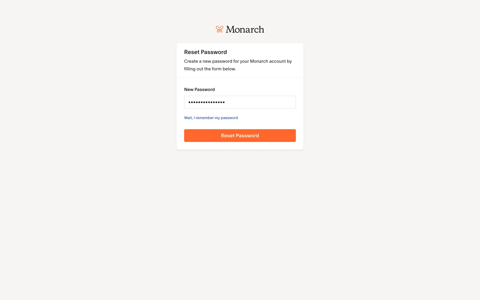Open the "Wait, I remember my password" link

click(211, 118)
